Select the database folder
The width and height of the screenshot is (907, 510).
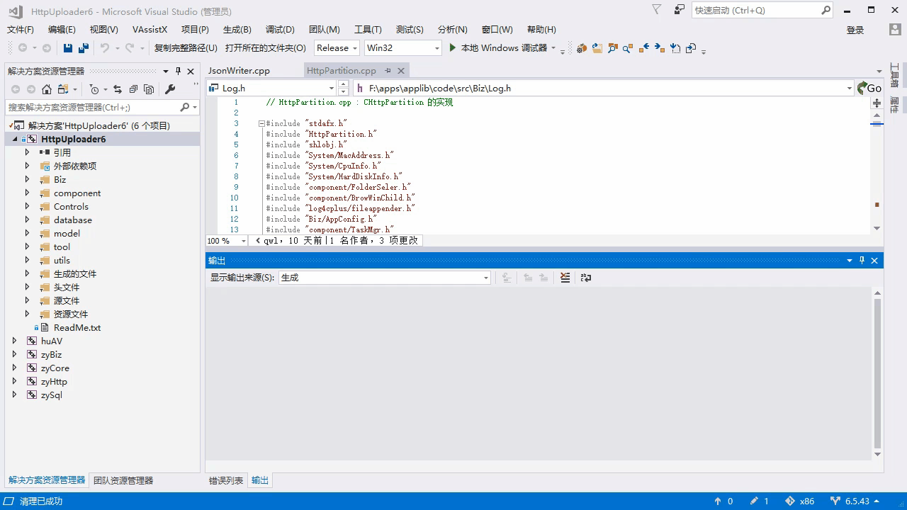[73, 220]
